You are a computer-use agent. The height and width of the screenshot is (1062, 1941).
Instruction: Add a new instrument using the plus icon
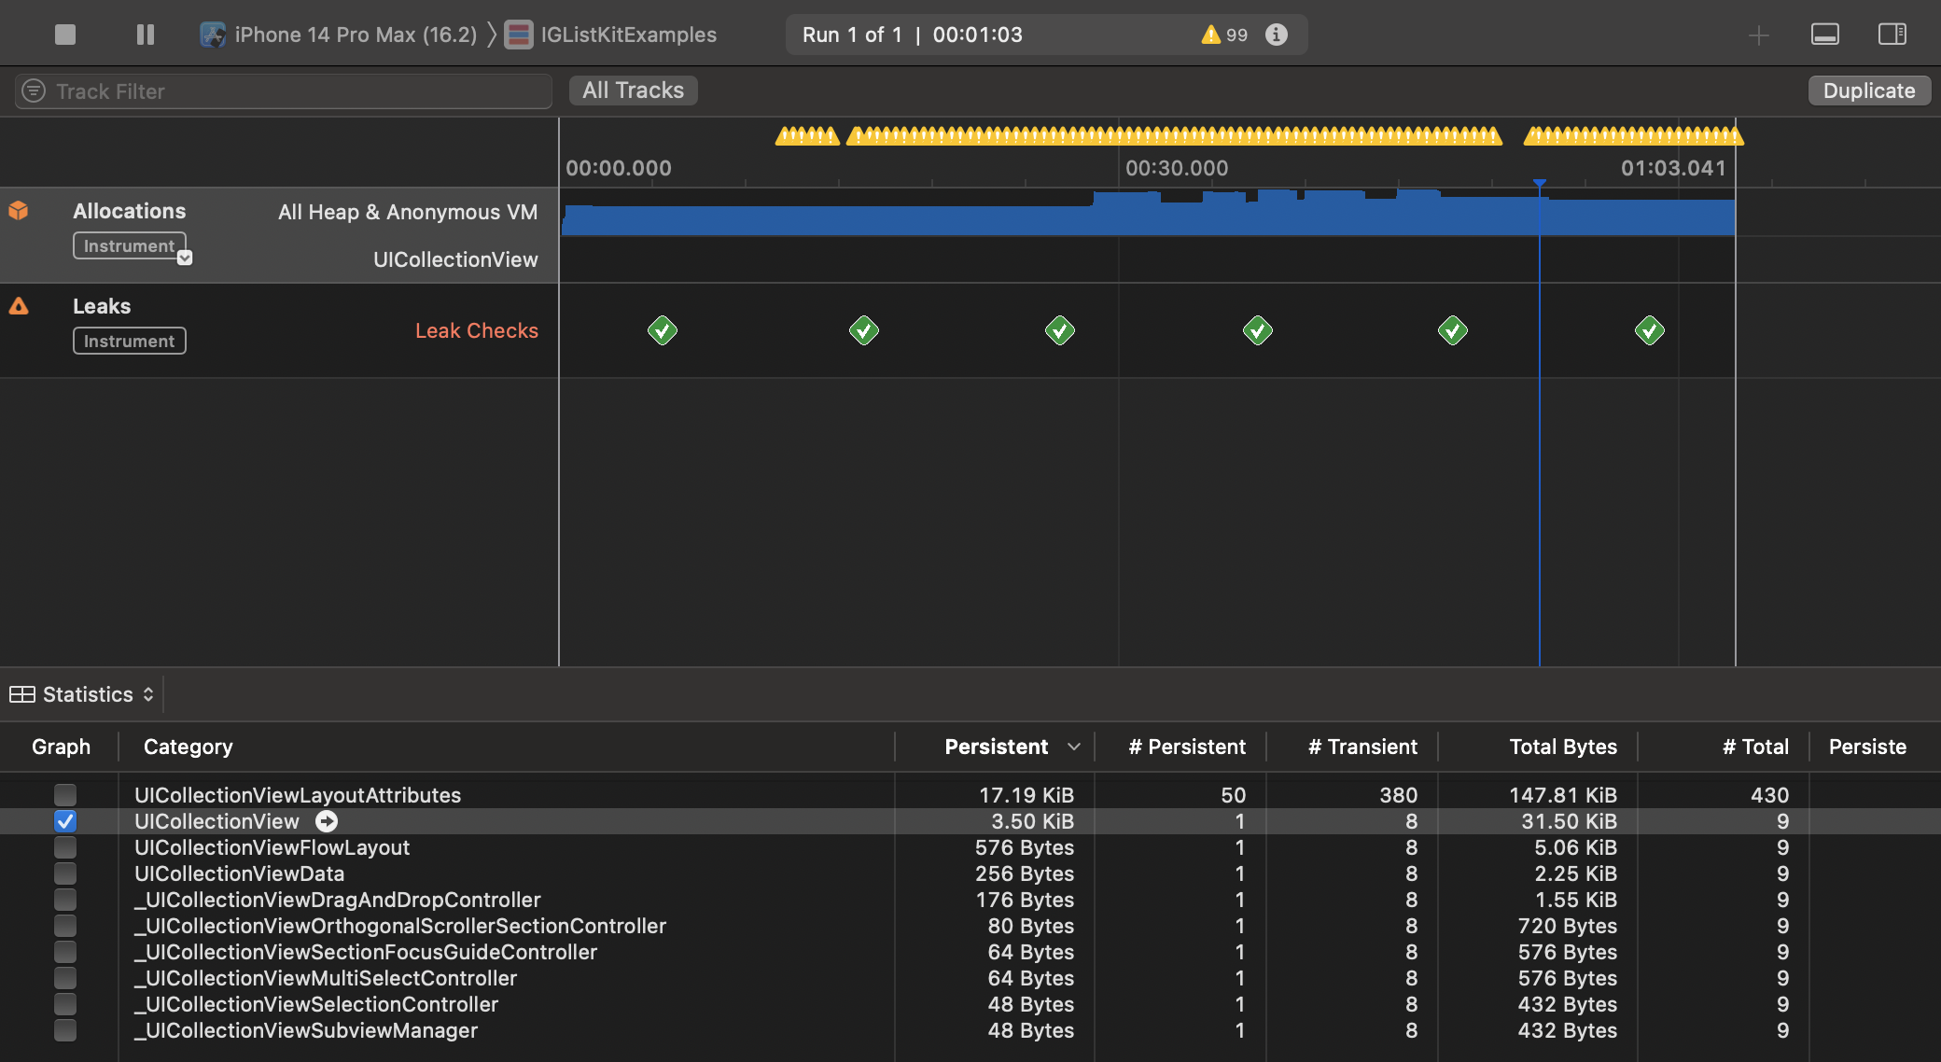pyautogui.click(x=1759, y=35)
